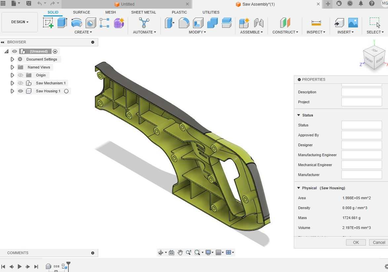Expand Saw Housing:1 node

(x=12, y=91)
